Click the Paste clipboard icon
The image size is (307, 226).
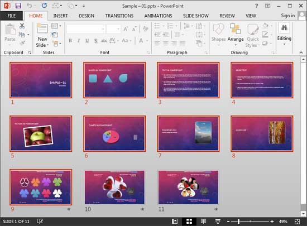[x=10, y=30]
